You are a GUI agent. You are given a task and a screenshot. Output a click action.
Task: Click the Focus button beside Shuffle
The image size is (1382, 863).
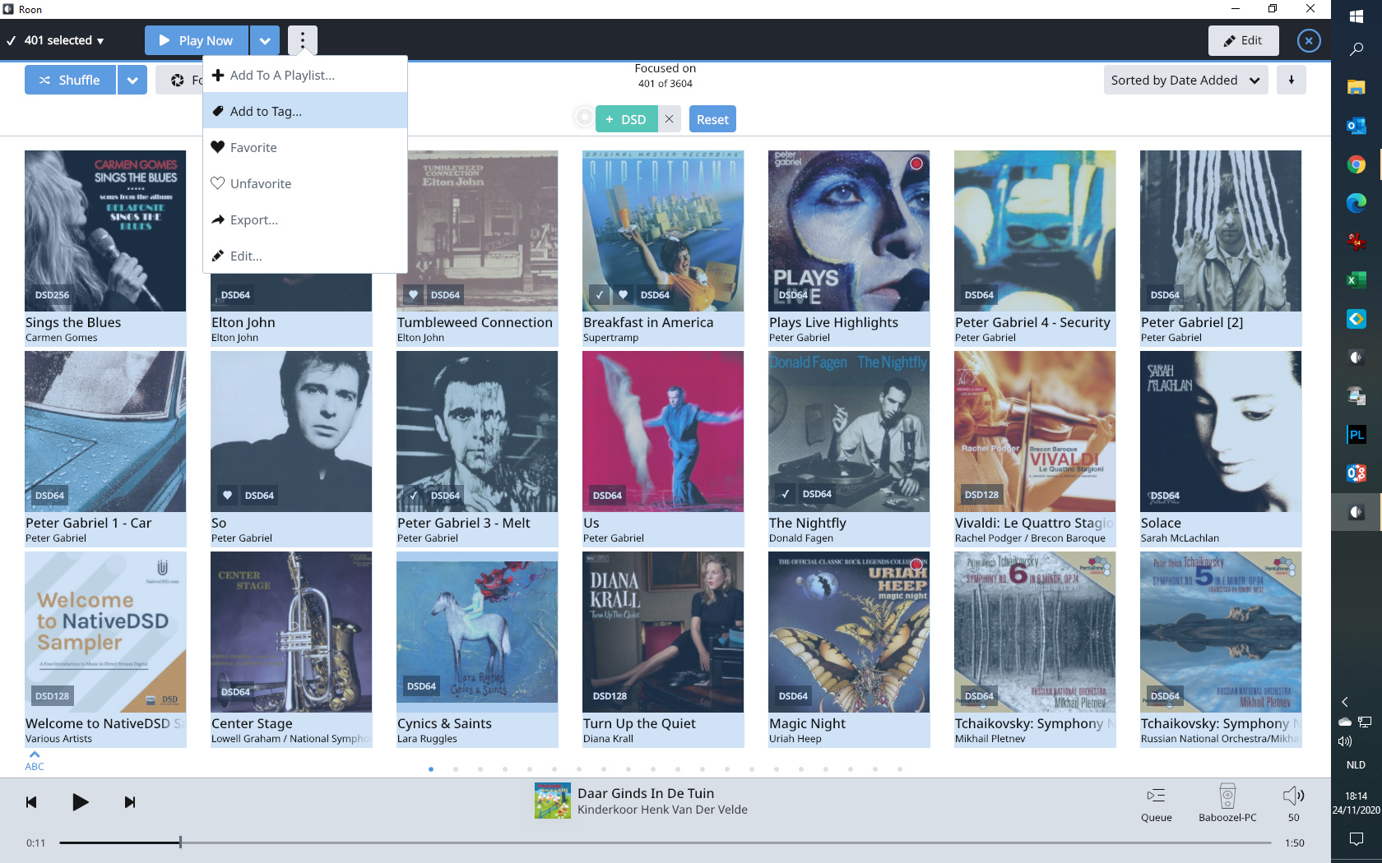pyautogui.click(x=179, y=80)
